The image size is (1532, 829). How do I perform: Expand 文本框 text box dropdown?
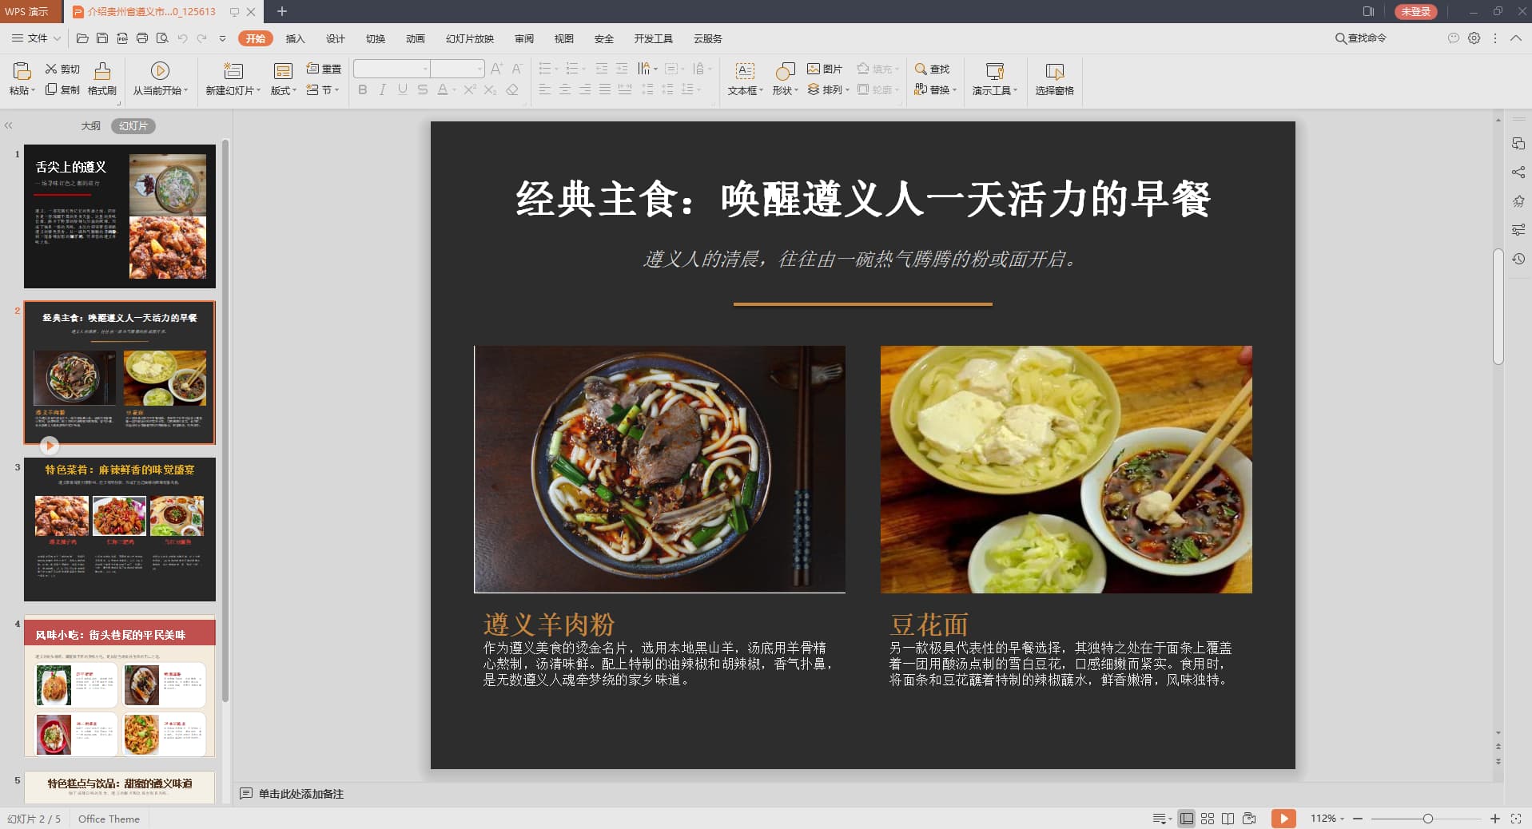tap(746, 90)
